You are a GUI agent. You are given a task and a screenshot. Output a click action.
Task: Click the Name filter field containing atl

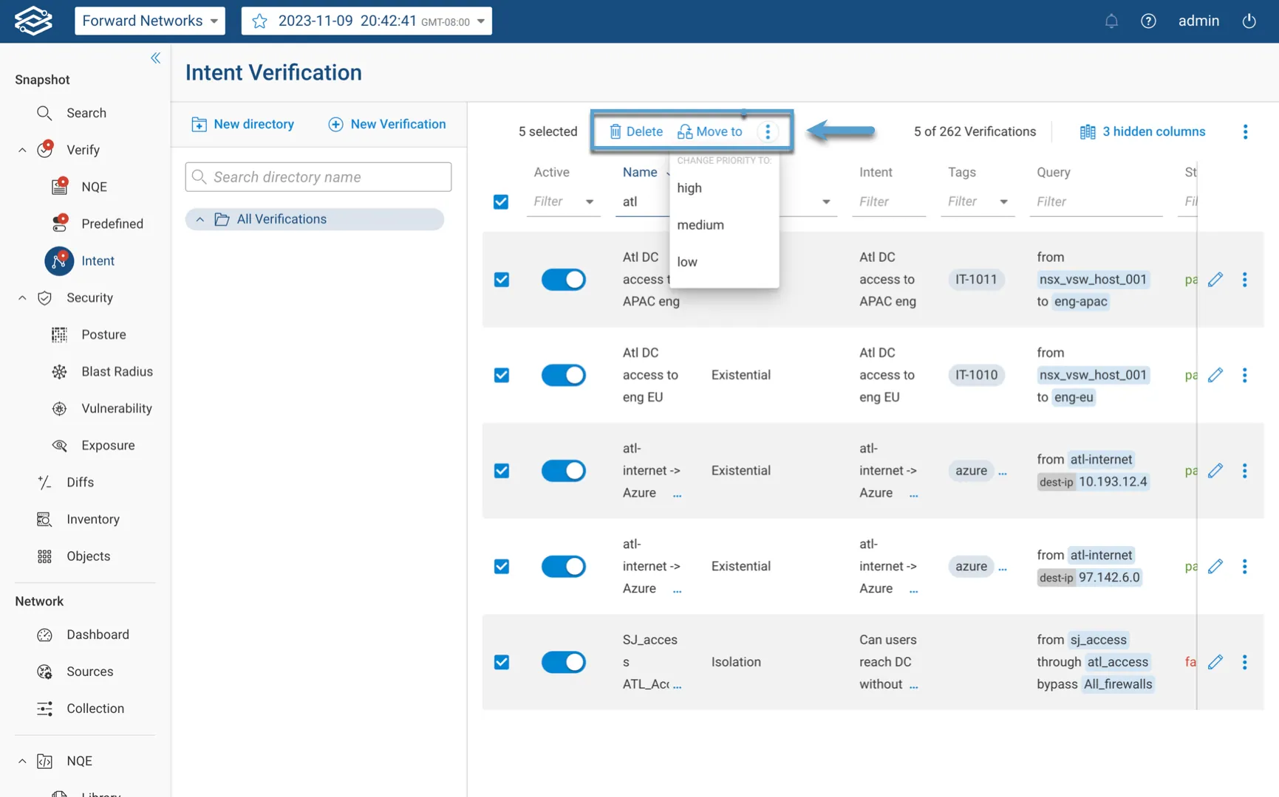click(x=642, y=201)
